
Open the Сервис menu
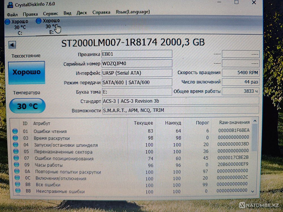click(51, 14)
